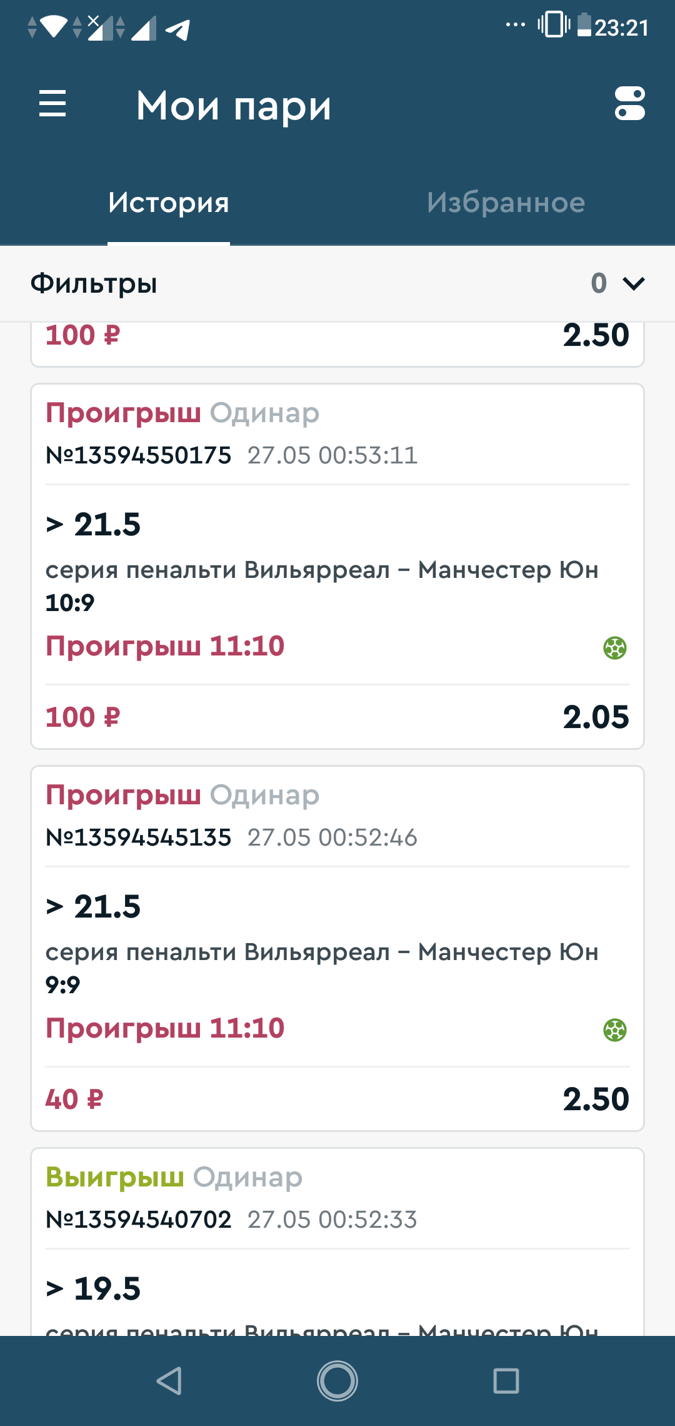Open the hamburger menu
675x1426 pixels.
(52, 103)
